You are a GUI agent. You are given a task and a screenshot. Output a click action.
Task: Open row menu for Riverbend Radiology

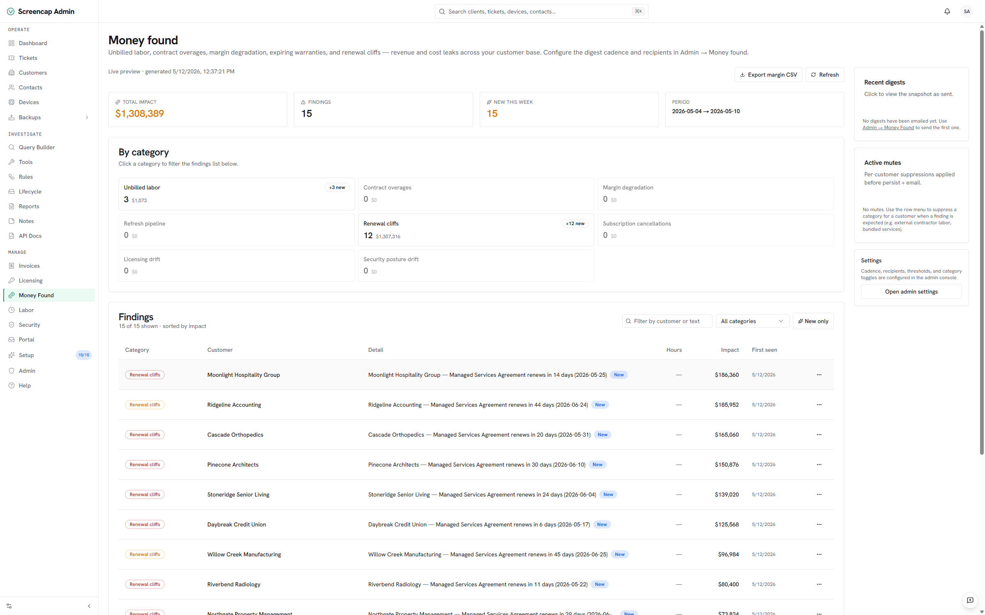pyautogui.click(x=819, y=584)
